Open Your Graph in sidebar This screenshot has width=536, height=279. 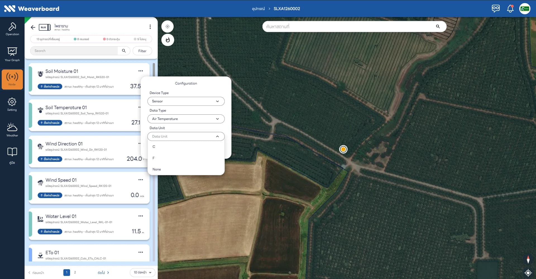point(12,54)
